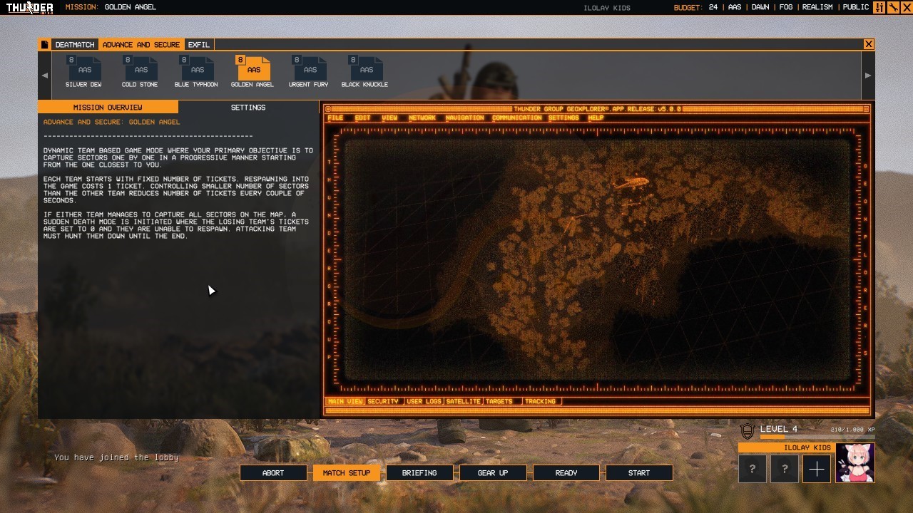Click the GeoExplorer map preview
The width and height of the screenshot is (913, 513).
596,258
